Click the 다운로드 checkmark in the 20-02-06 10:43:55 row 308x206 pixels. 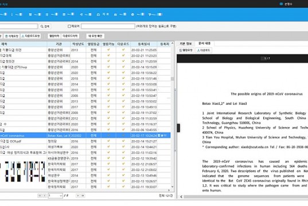[x=123, y=129]
